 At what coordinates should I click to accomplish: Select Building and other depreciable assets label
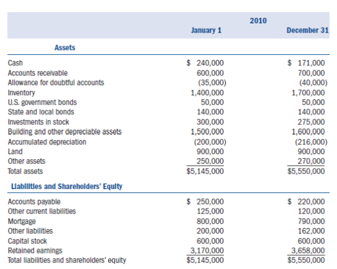pyautogui.click(x=65, y=131)
